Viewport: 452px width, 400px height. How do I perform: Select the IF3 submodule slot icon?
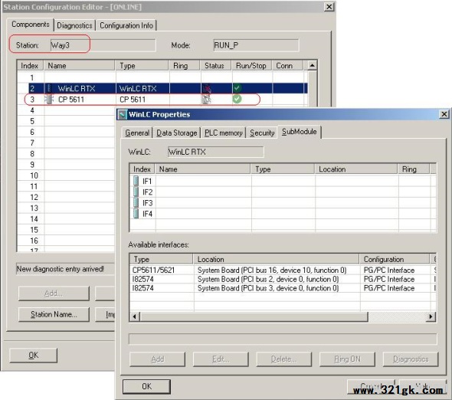coord(136,203)
